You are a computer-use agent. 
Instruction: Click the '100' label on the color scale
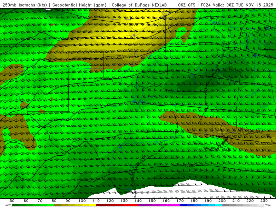(x=82, y=201)
